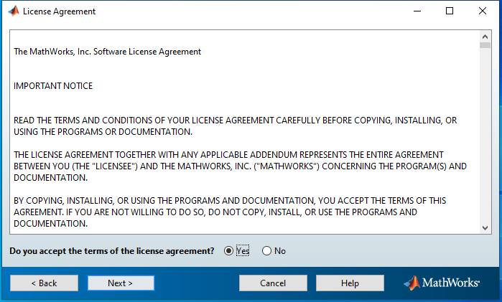Image resolution: width=502 pixels, height=302 pixels.
Task: Select Yes to accept the license terms
Action: click(229, 251)
